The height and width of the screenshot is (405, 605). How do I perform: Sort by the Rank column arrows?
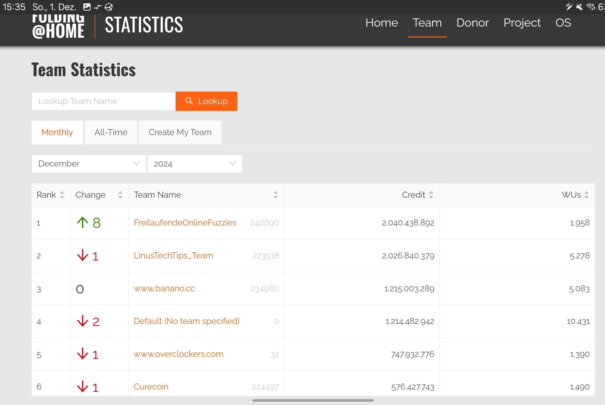(x=62, y=195)
